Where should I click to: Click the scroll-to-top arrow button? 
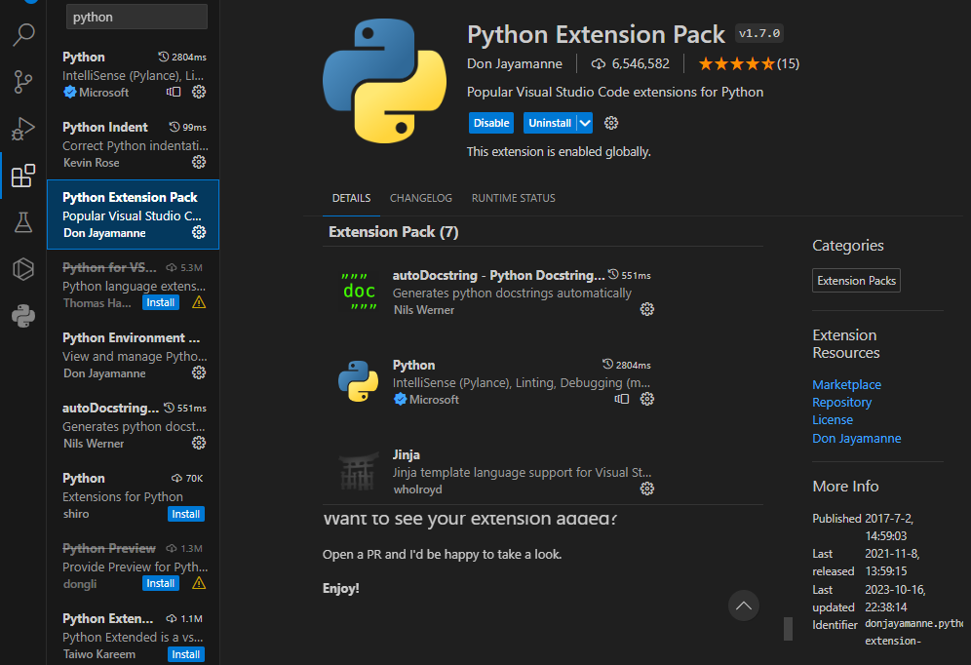(743, 606)
